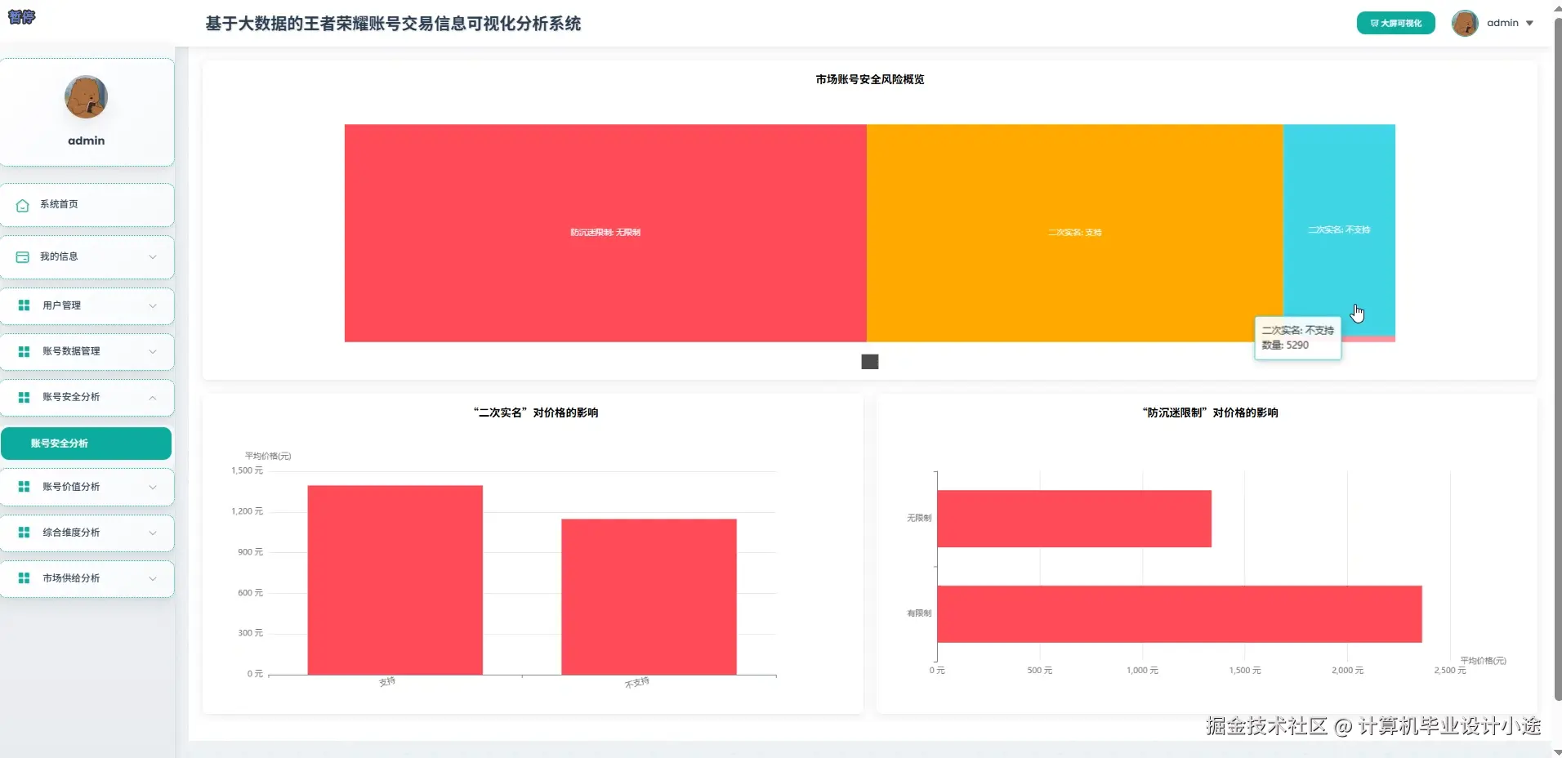Click the grid icon beside 市场供给分析
The width and height of the screenshot is (1562, 758).
tap(25, 578)
